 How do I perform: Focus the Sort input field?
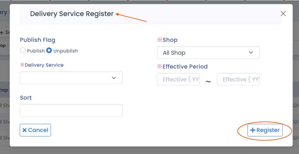pyautogui.click(x=71, y=110)
